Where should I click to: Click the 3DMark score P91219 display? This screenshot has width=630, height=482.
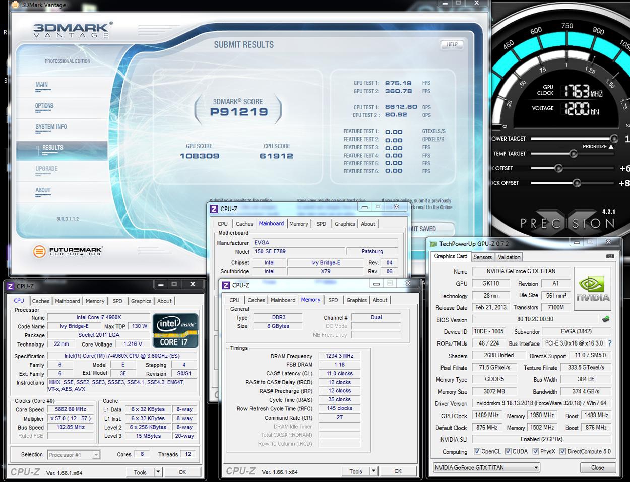pos(239,112)
